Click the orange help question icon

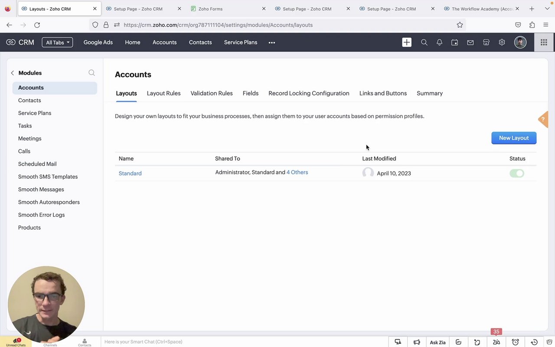543,119
